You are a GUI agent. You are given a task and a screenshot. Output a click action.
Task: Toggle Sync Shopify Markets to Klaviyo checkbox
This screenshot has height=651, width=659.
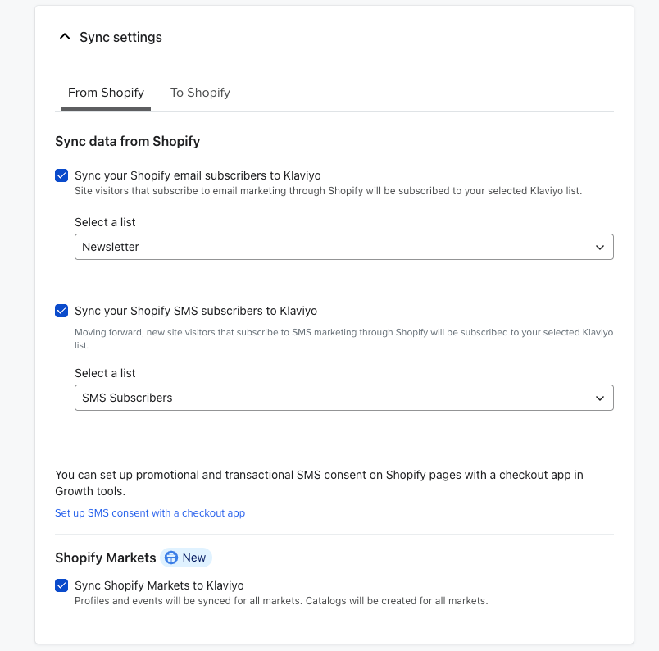click(x=61, y=585)
